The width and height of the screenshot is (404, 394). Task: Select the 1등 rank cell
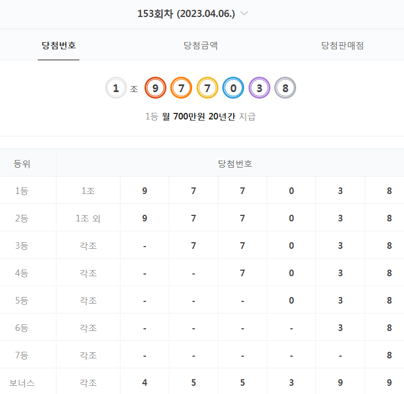coord(28,191)
